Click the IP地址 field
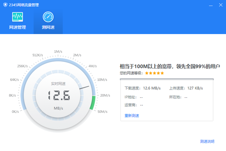 pyautogui.click(x=133, y=97)
